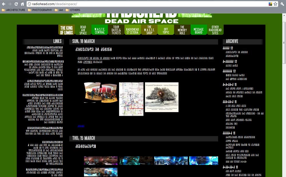
Task: Open the Off Topic tab
Action: tap(166, 30)
